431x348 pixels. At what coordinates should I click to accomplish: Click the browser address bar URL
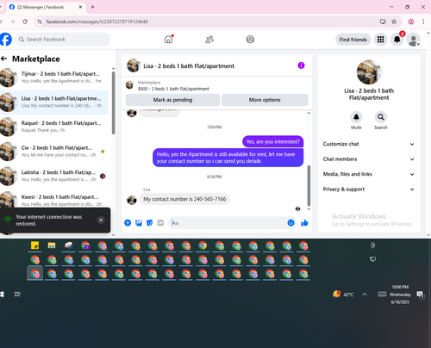(x=97, y=22)
